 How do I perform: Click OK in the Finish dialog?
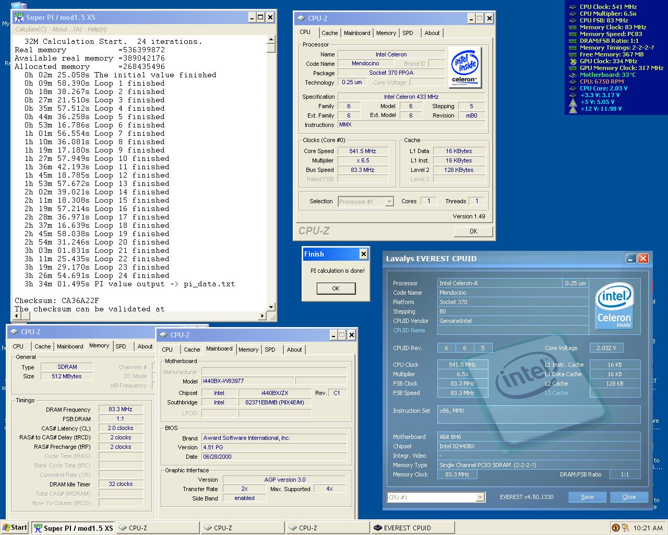click(x=336, y=288)
